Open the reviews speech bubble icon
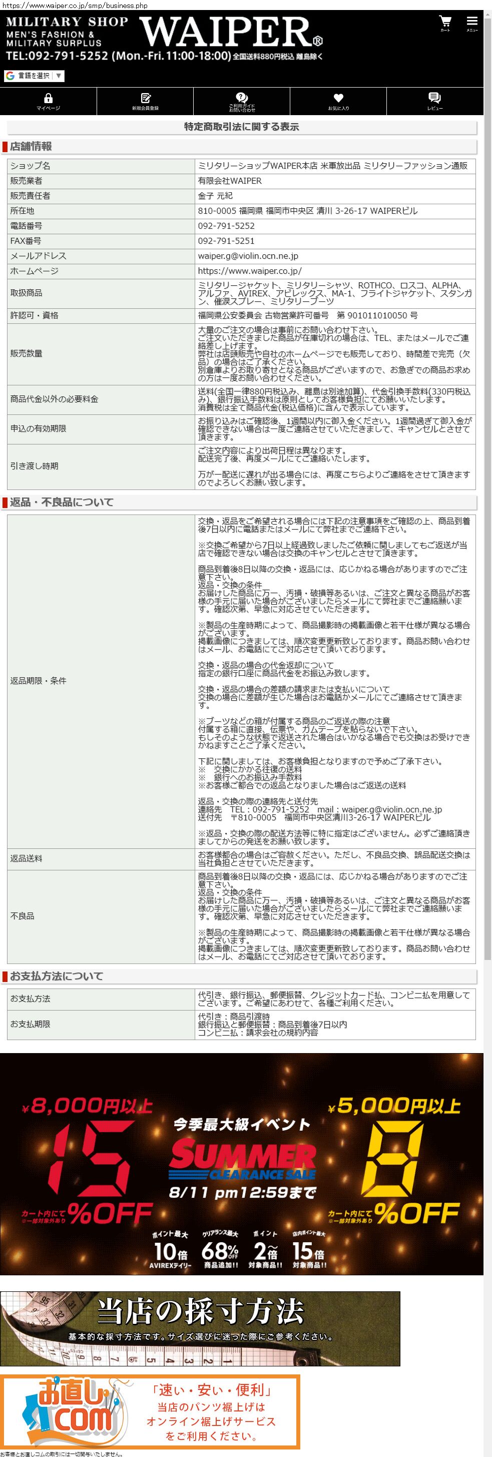The width and height of the screenshot is (492, 1457). tap(434, 101)
